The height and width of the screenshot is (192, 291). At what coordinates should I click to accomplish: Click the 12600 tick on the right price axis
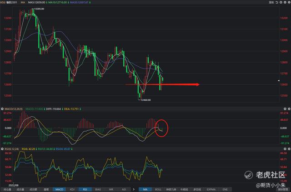(x=284, y=84)
